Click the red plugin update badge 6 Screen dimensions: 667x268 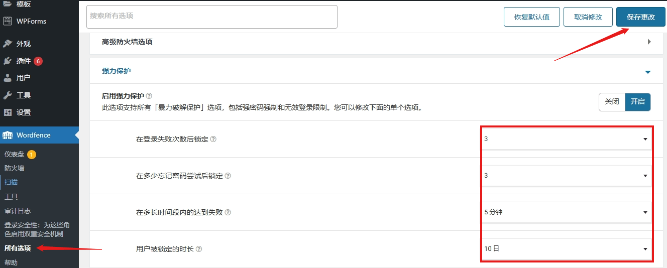(x=38, y=61)
